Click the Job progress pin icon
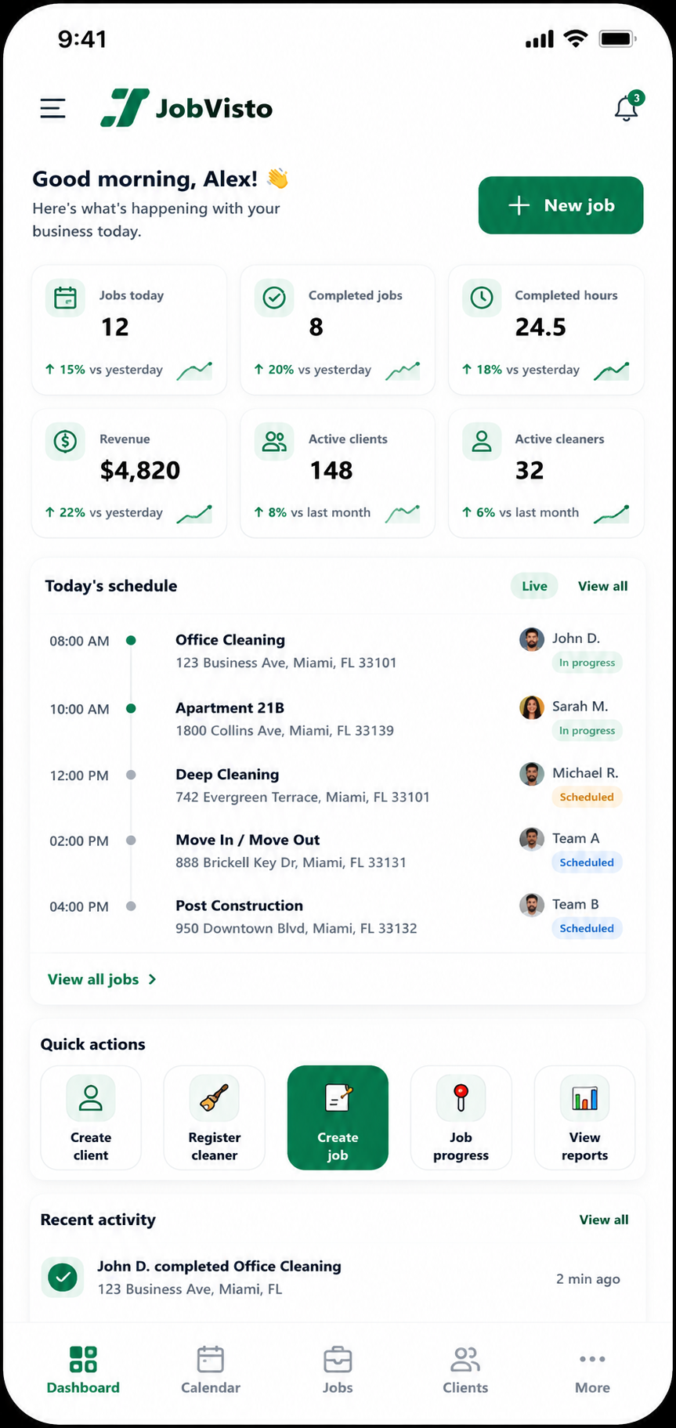The width and height of the screenshot is (676, 1428). (x=461, y=1097)
